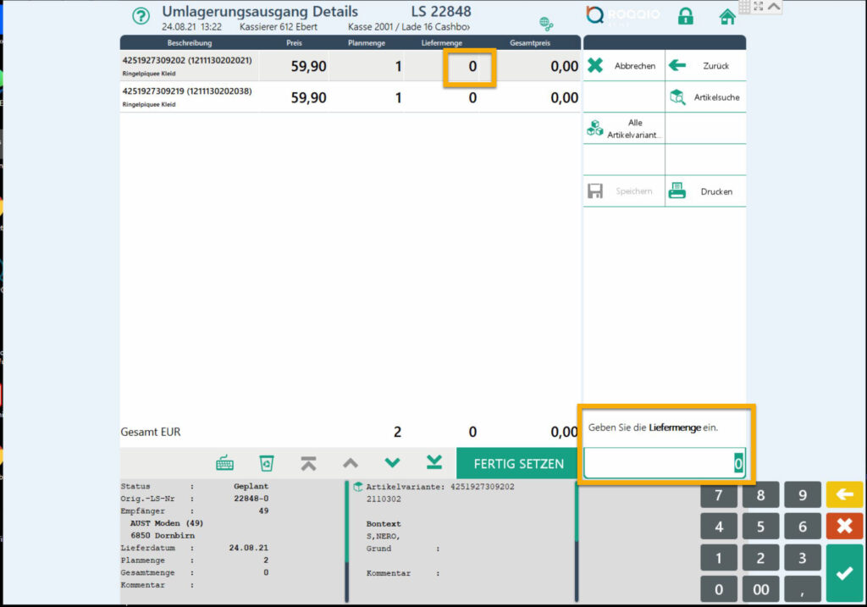867x607 pixels.
Task: Open the on-screen keyboard icon
Action: tap(224, 463)
